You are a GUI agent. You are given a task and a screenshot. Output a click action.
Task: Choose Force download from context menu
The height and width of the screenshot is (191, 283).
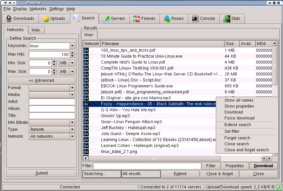tap(239, 118)
